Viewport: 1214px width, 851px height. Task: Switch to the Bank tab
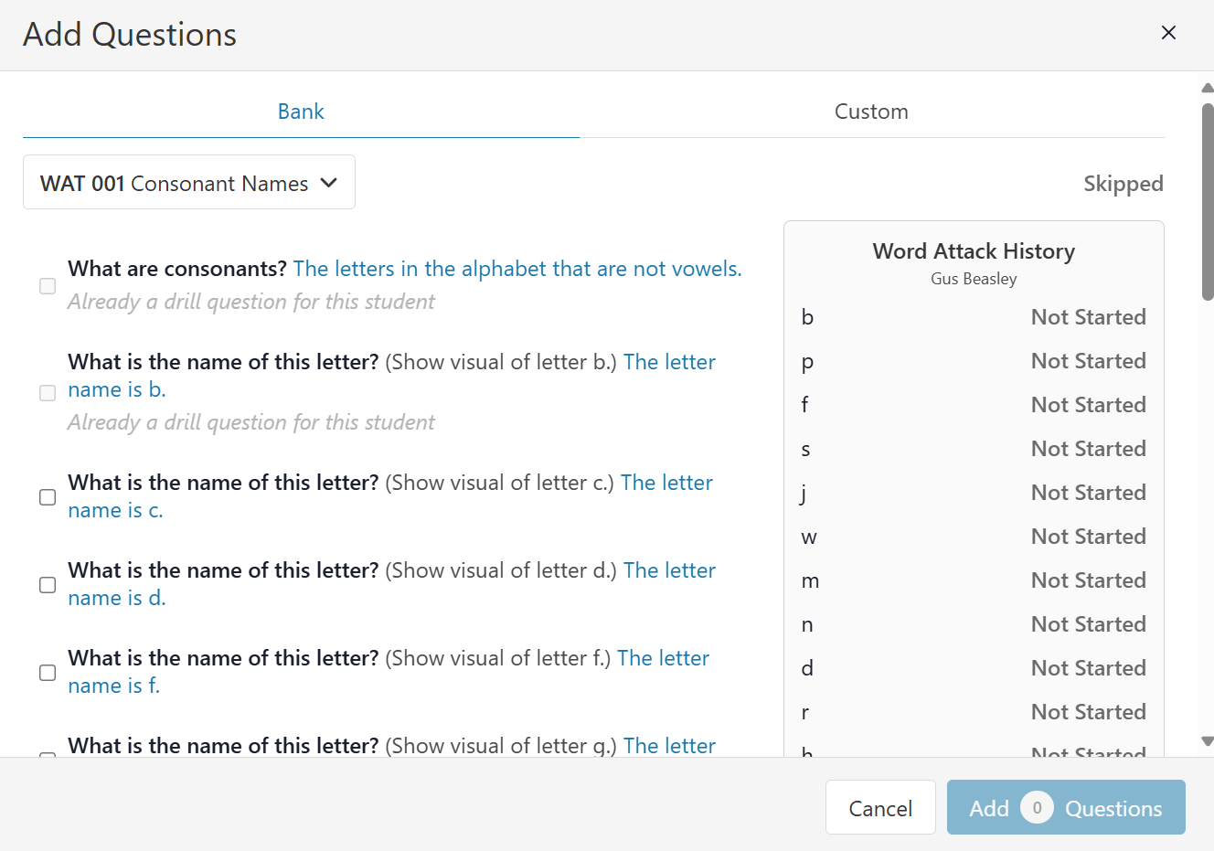pos(301,112)
